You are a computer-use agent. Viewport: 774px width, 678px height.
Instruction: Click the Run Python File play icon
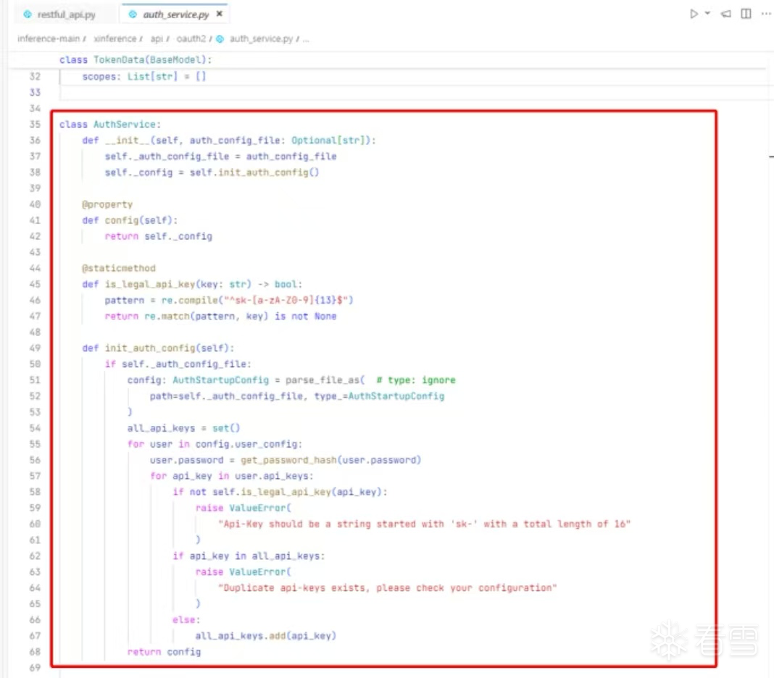pos(694,14)
